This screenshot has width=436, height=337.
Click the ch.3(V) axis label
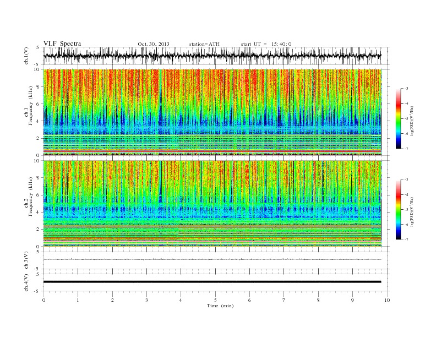[x=26, y=260]
